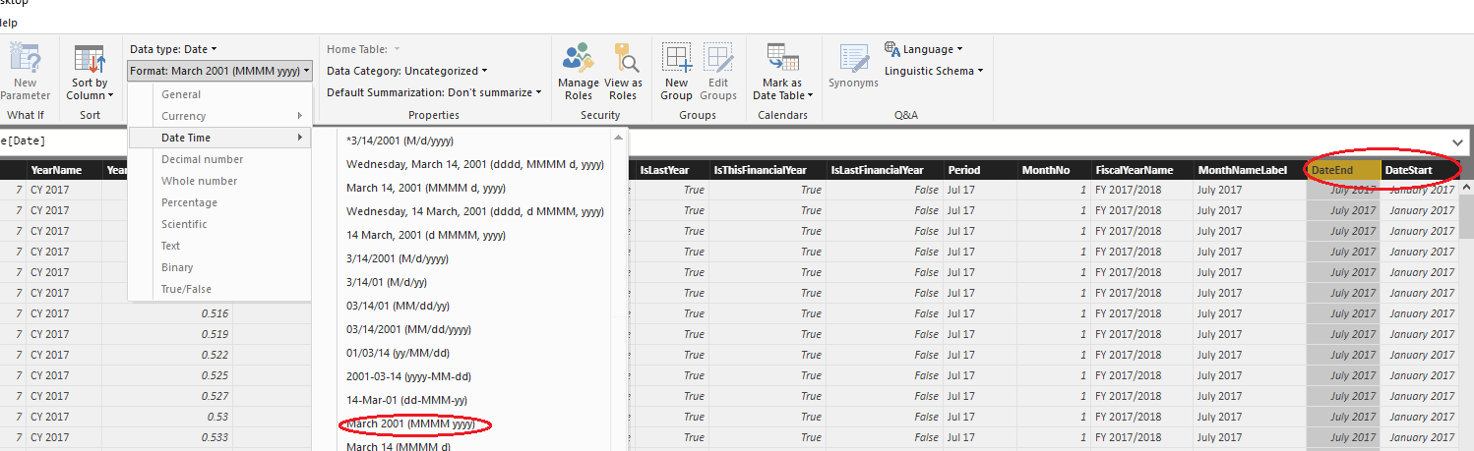Select the YearName column header
This screenshot has height=451, width=1474.
pyautogui.click(x=64, y=170)
